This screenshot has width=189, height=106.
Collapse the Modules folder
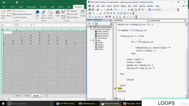(x=91, y=40)
